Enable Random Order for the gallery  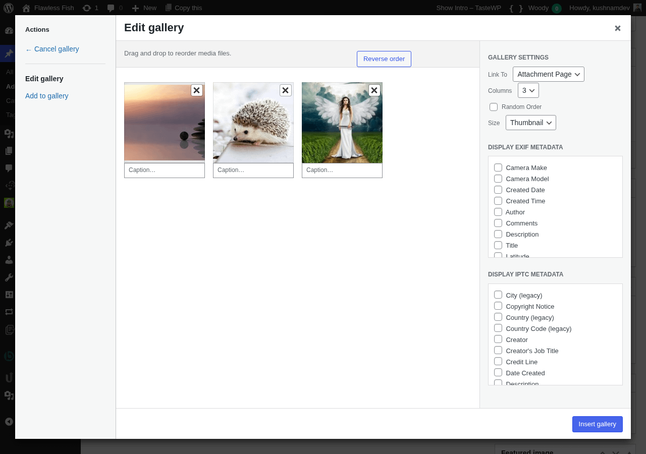(x=493, y=106)
